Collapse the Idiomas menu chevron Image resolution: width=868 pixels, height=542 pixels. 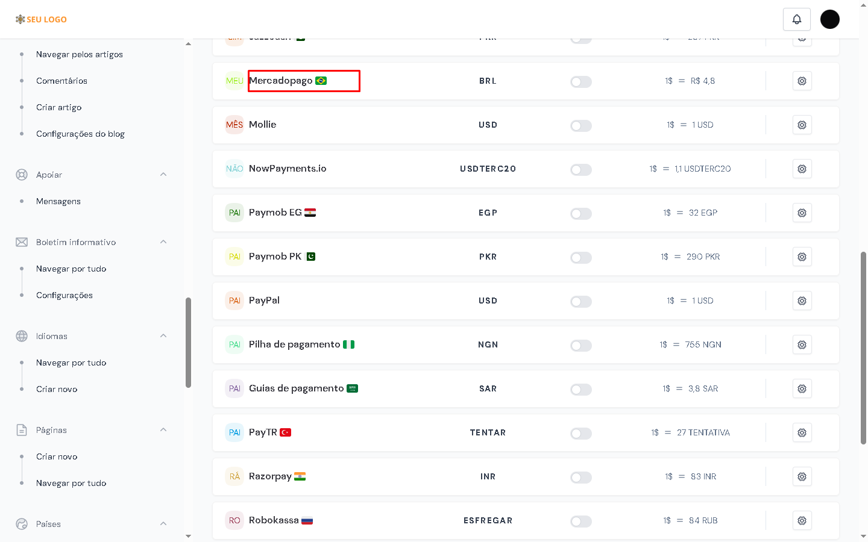click(x=163, y=336)
